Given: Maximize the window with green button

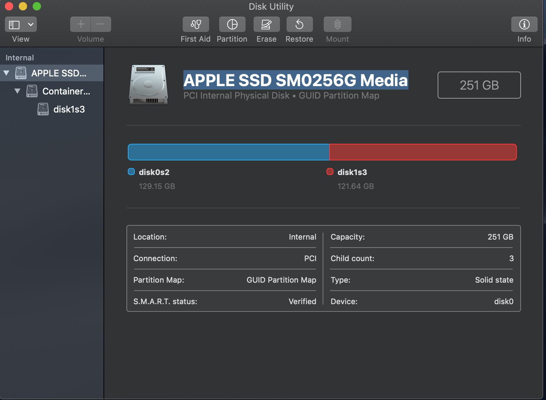Looking at the screenshot, I should pyautogui.click(x=37, y=6).
